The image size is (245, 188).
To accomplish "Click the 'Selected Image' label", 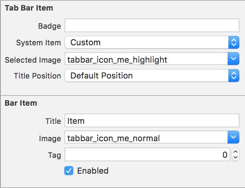I will point(33,60).
